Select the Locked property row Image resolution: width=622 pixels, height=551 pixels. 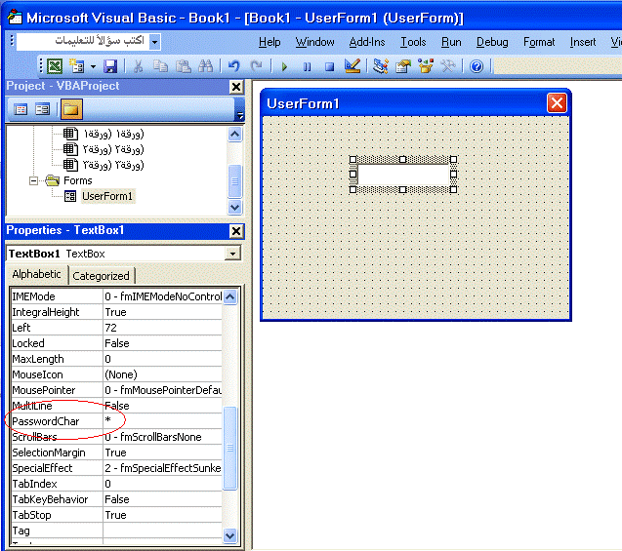(x=116, y=343)
